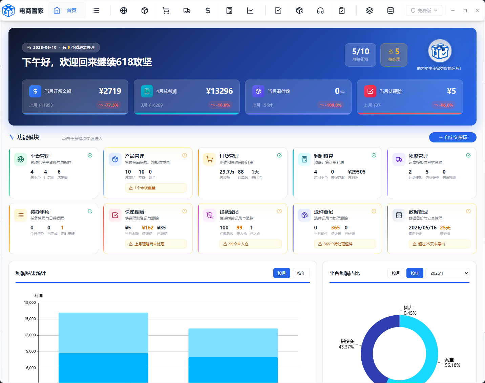The image size is (485, 383).
Task: Click the 退件登记 box icon
Action: click(x=304, y=215)
